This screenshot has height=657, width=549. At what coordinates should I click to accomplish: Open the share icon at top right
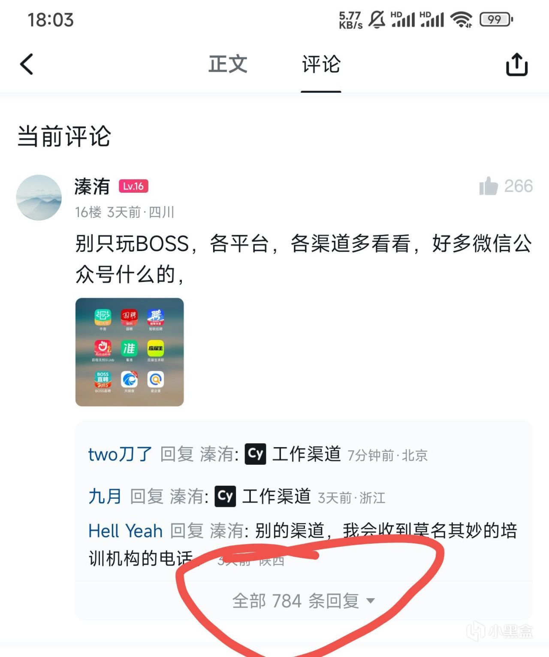pyautogui.click(x=517, y=64)
